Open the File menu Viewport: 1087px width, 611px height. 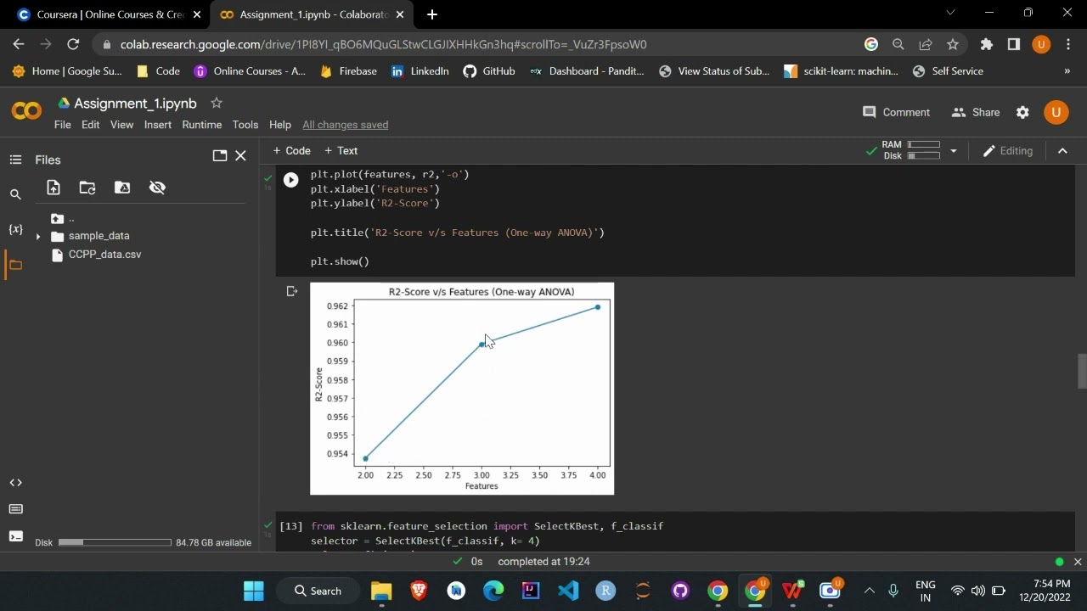click(x=63, y=125)
